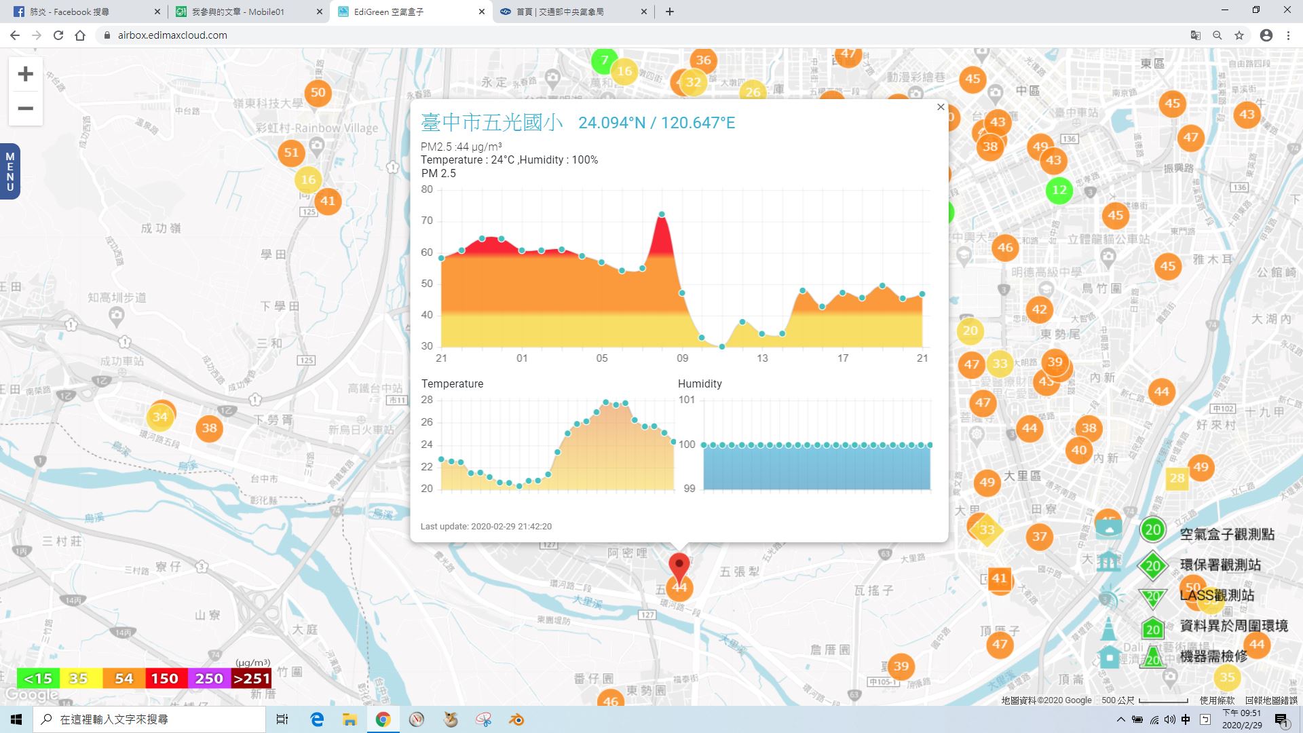Open 使用條款 link on map footer
The height and width of the screenshot is (733, 1303).
pyautogui.click(x=1217, y=700)
